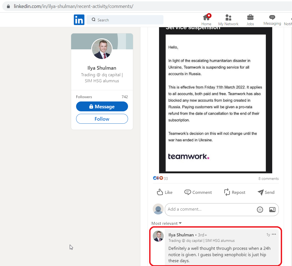Click Ilya Shulman's name on the comment
Viewport: 292px width, 266px height.
click(181, 235)
